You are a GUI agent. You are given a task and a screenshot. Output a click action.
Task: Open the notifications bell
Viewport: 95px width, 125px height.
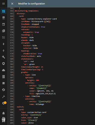pos(3,113)
